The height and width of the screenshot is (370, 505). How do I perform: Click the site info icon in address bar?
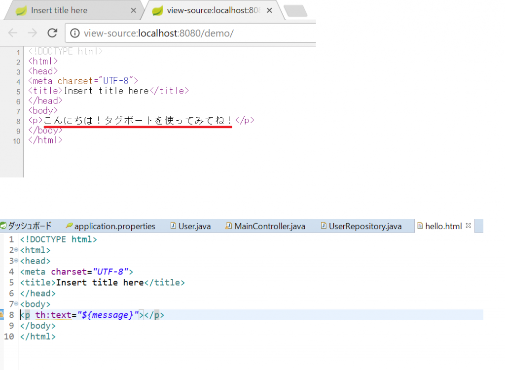tap(75, 34)
